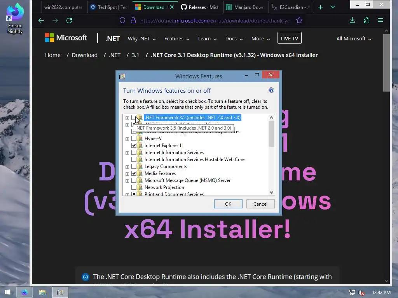398x298 pixels.
Task: Click the LIVE TV button
Action: 289,38
